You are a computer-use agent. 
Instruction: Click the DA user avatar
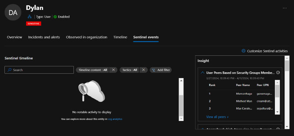pyautogui.click(x=13, y=12)
